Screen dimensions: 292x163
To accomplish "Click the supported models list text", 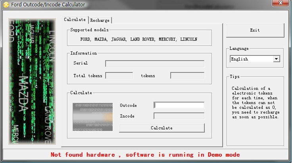I will pos(138,40).
